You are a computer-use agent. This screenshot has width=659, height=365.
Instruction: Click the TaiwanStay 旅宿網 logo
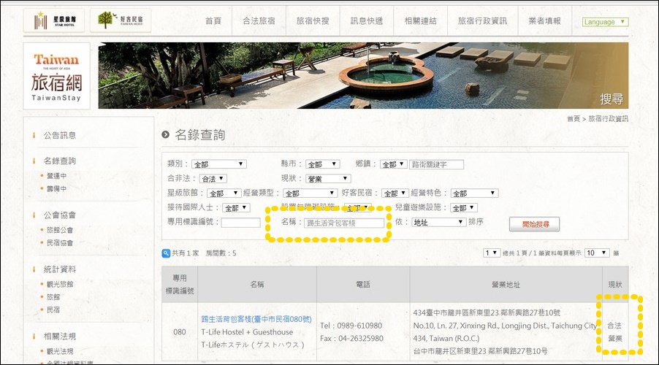click(57, 76)
